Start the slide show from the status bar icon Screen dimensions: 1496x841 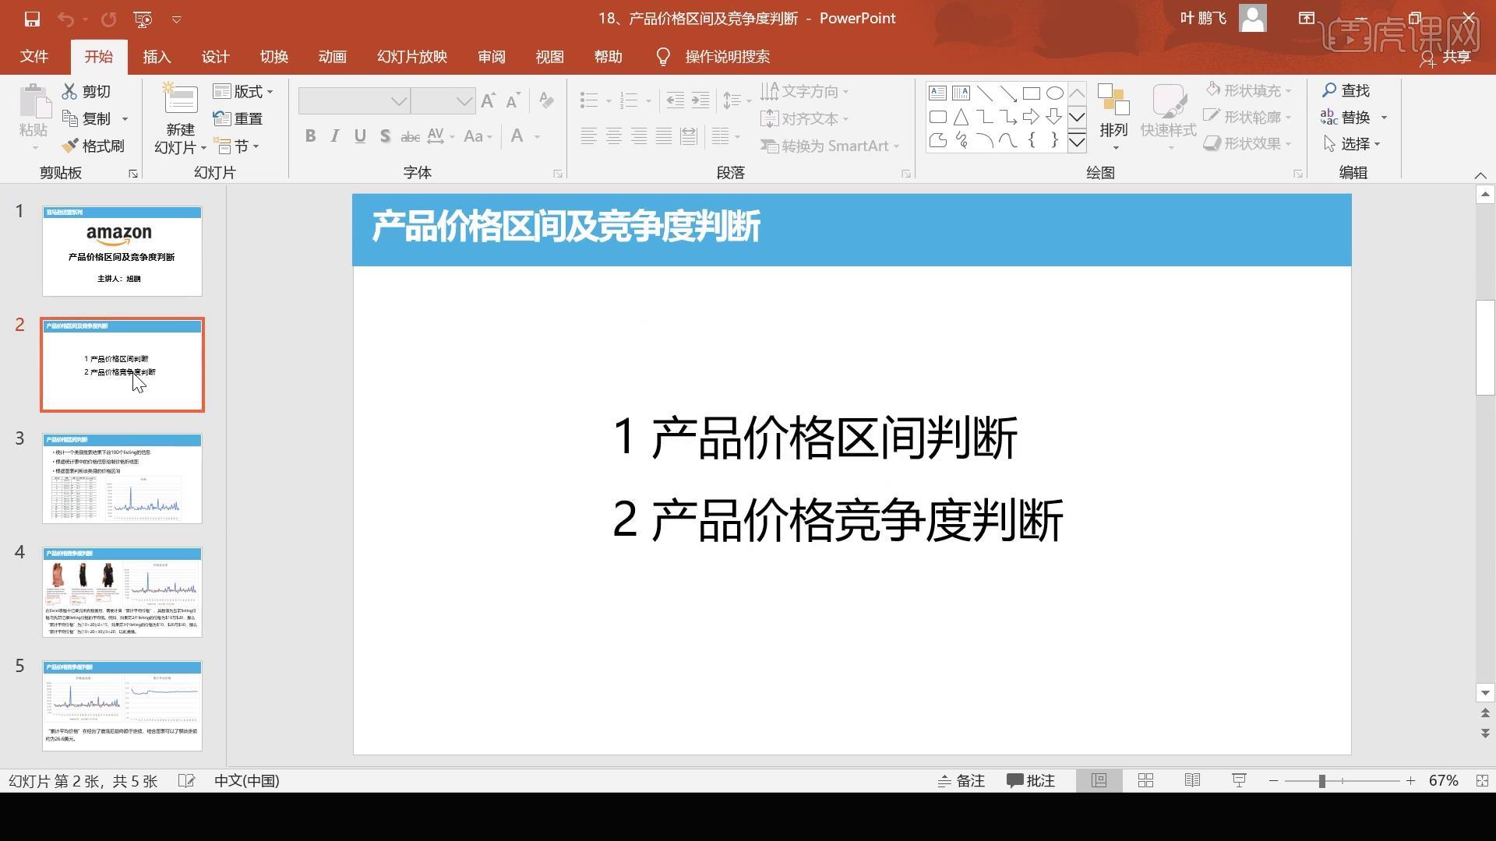(1239, 780)
